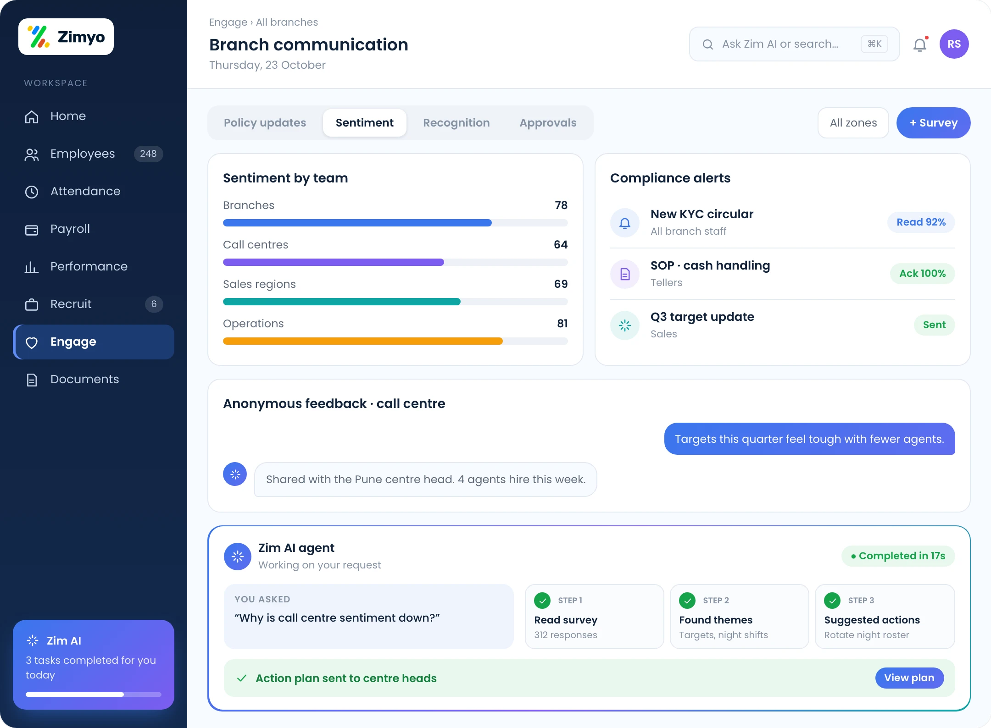Screen dimensions: 991x728
Task: Click the sparkle icon beside Q3 target update
Action: coord(625,325)
